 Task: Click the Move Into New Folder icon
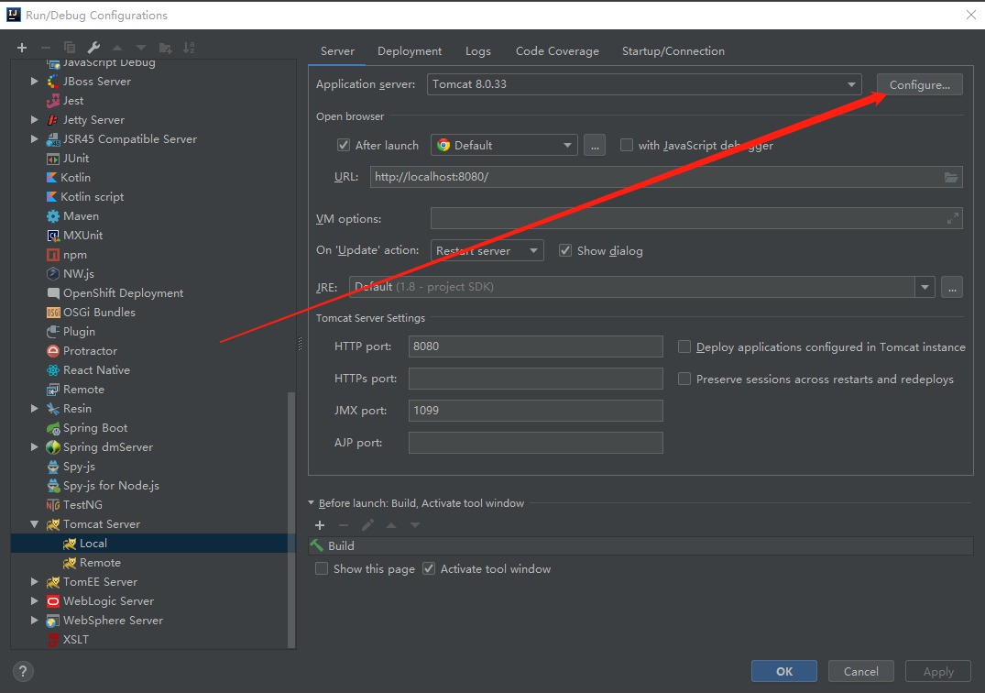pos(165,48)
